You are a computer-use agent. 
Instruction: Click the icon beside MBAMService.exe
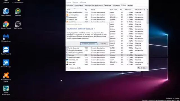pos(67,58)
